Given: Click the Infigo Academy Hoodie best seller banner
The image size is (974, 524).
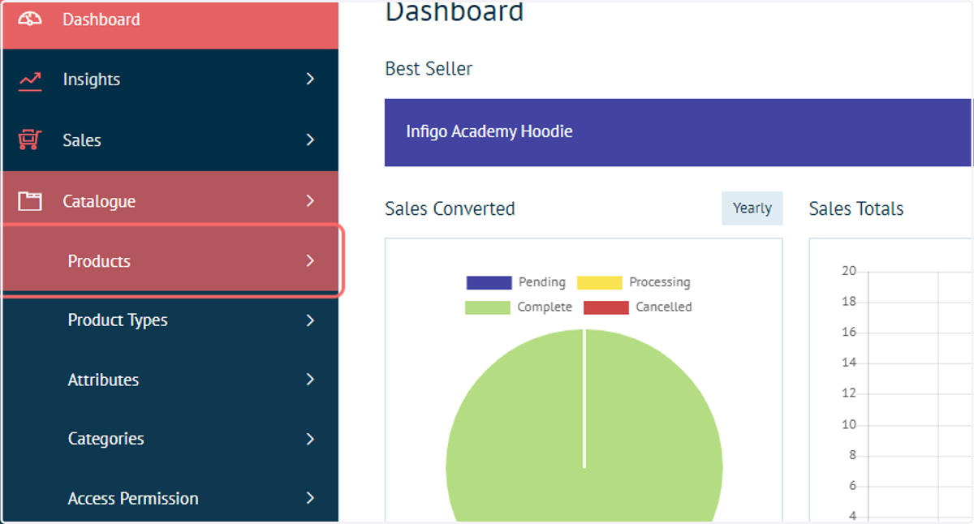Looking at the screenshot, I should (679, 132).
